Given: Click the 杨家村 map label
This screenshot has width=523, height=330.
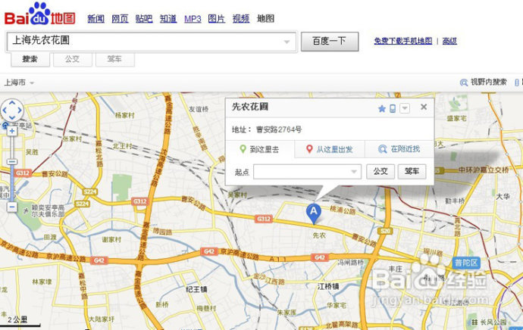Looking at the screenshot, I should [125, 115].
